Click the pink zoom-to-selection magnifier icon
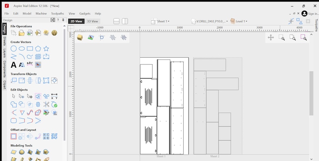This screenshot has height=161, width=319. [304, 38]
